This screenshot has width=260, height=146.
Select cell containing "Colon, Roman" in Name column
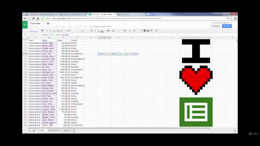[x=49, y=120]
